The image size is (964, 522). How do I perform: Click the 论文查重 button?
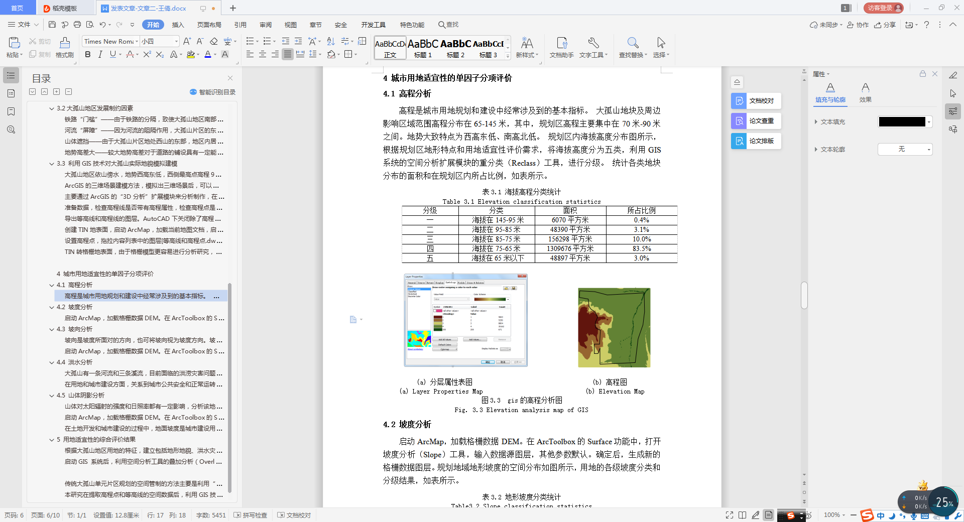coord(756,121)
